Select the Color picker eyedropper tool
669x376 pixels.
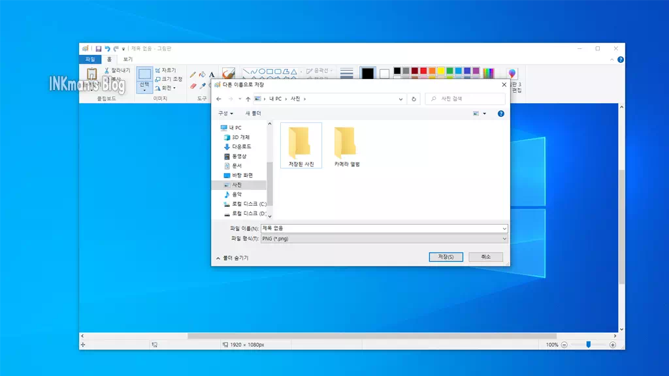tap(203, 86)
